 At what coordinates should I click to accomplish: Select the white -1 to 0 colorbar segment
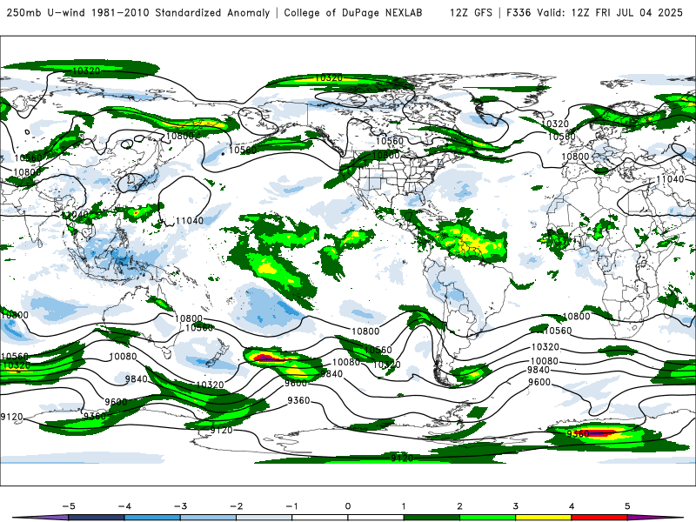[x=320, y=518]
